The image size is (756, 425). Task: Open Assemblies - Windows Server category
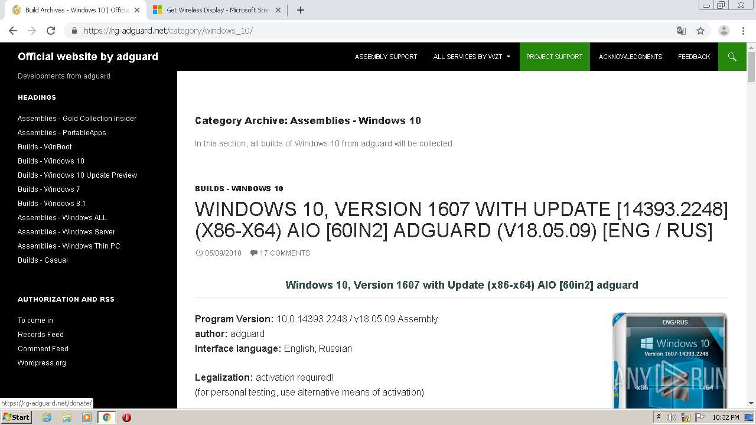[x=66, y=232]
